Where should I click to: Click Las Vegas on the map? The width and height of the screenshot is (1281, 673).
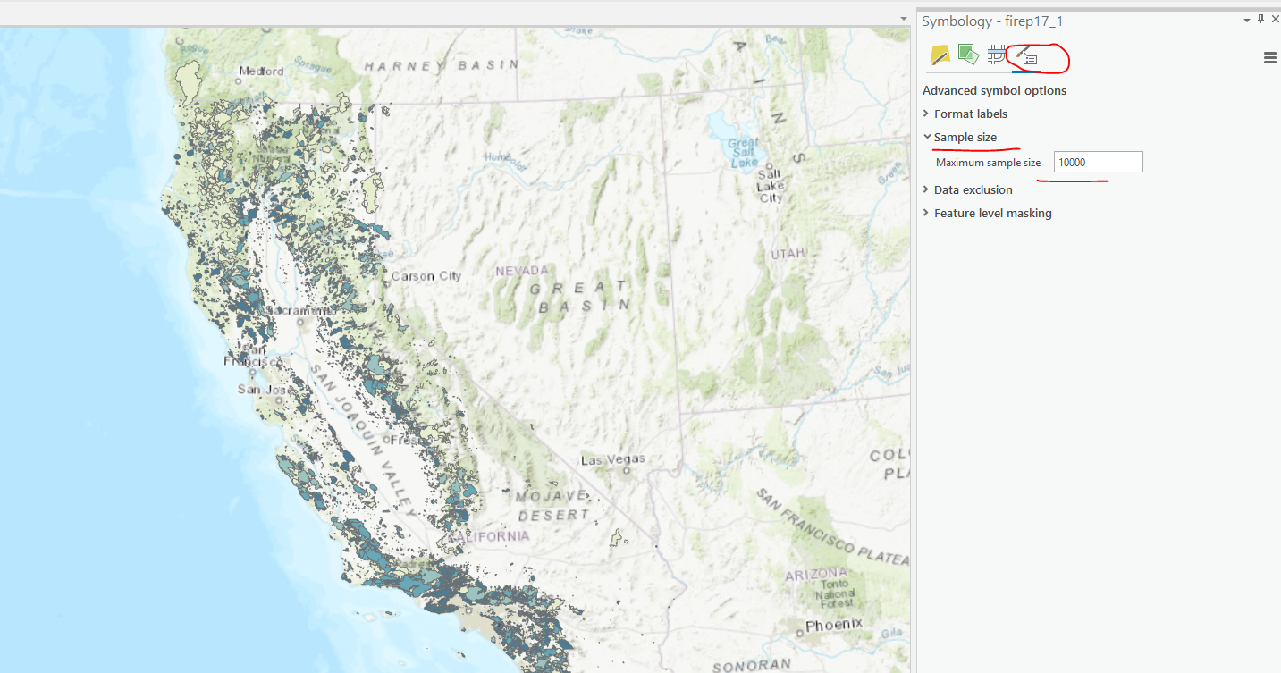click(x=612, y=460)
